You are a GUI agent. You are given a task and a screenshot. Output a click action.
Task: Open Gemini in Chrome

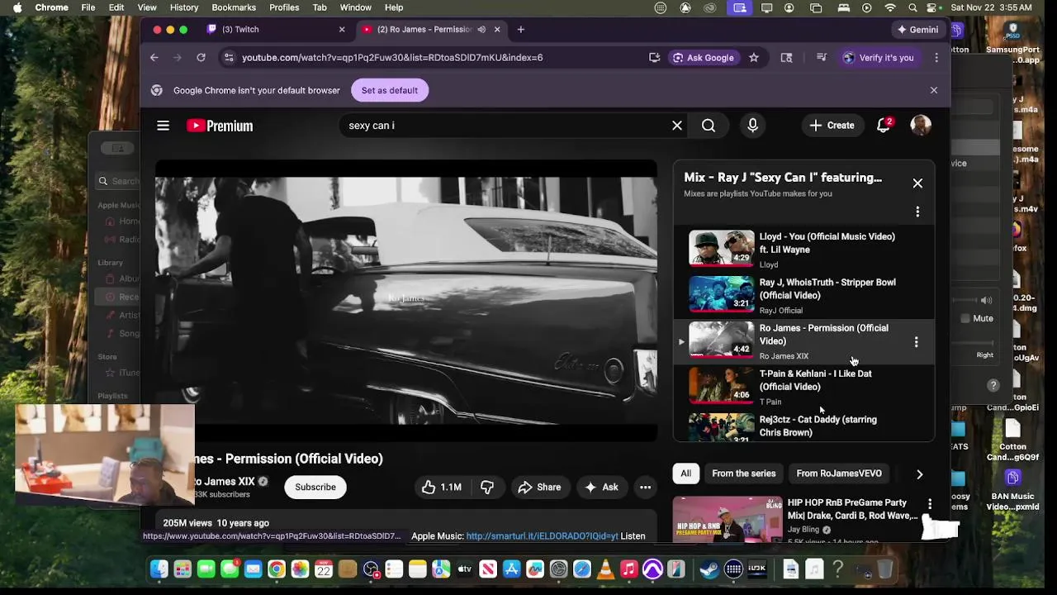(x=917, y=30)
